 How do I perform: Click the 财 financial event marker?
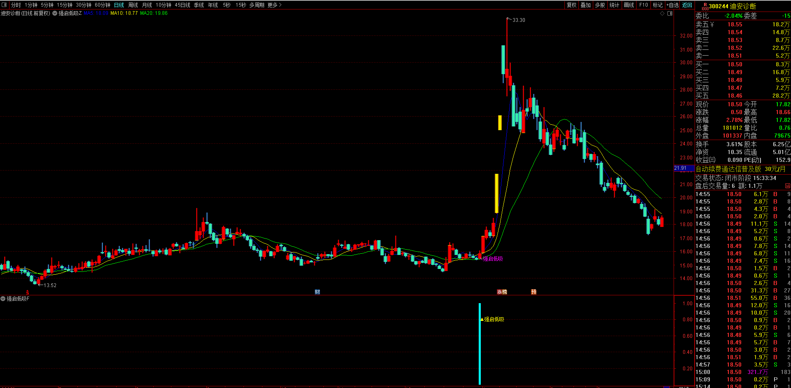(x=317, y=292)
